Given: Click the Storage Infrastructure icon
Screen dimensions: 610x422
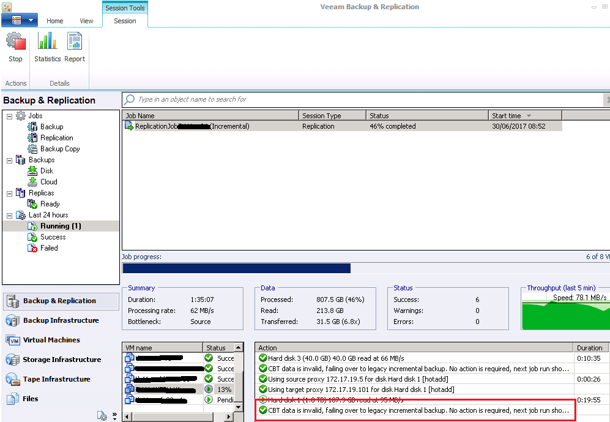Looking at the screenshot, I should [12, 360].
